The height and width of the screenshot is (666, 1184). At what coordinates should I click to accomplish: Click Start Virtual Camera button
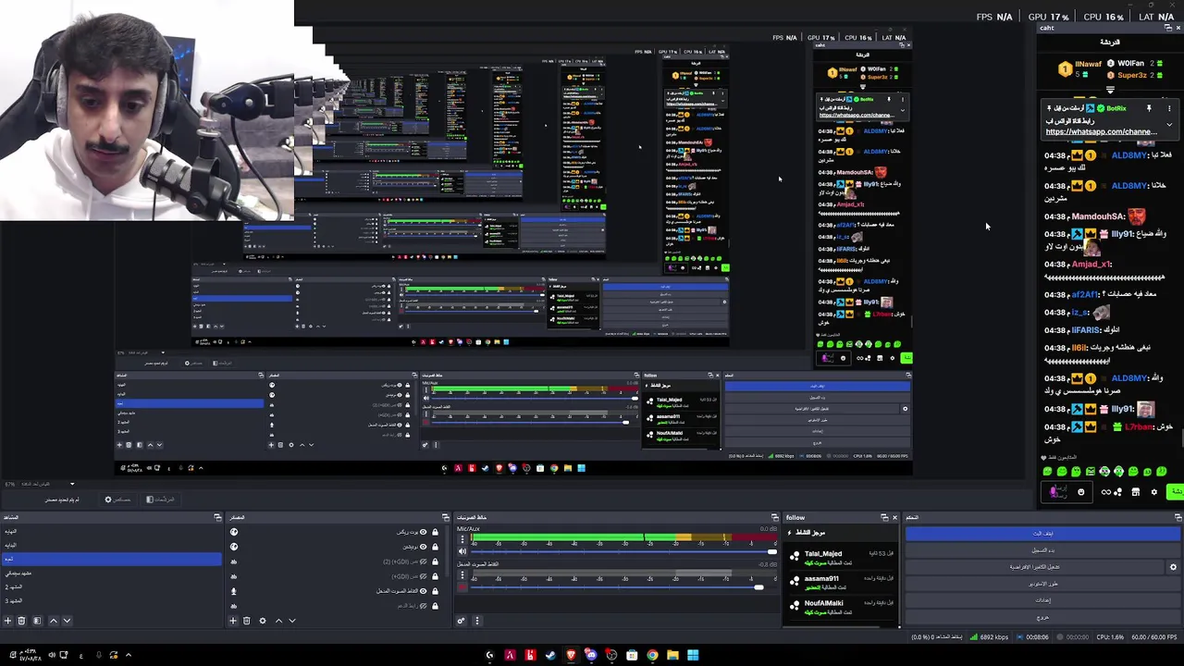[1034, 567]
